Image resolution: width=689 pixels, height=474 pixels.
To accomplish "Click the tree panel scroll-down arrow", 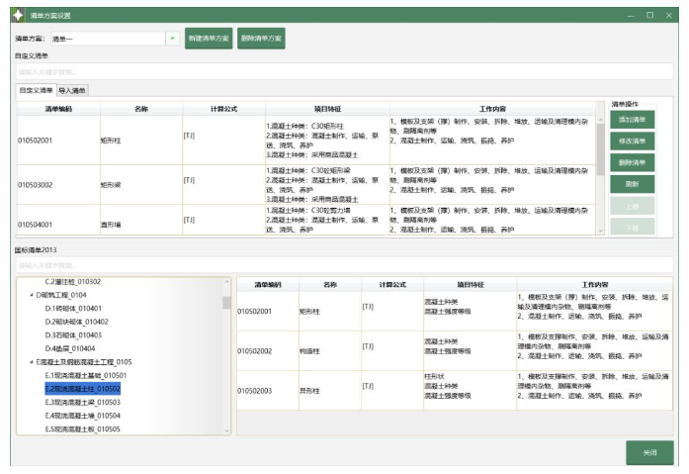I will pyautogui.click(x=226, y=430).
